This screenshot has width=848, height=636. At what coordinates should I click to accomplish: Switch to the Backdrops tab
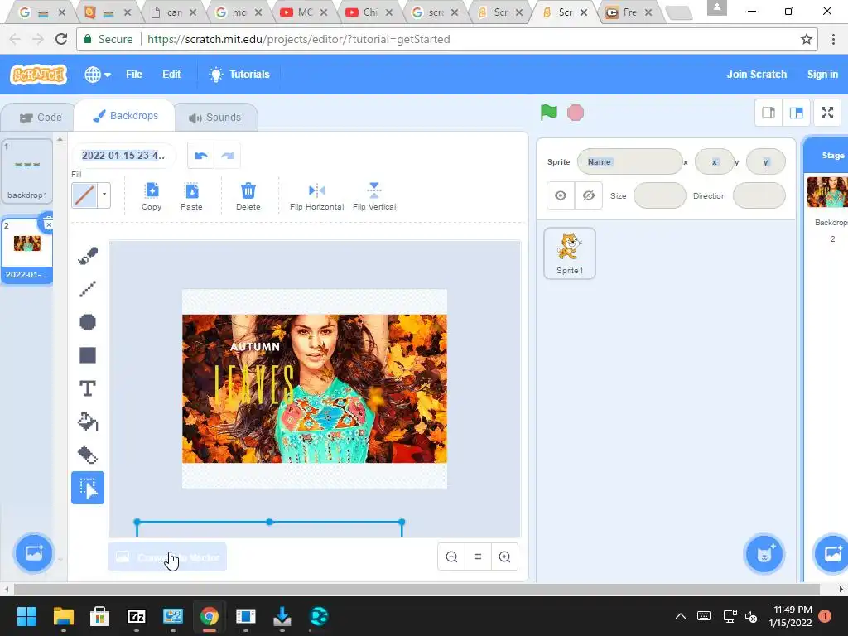click(x=125, y=116)
